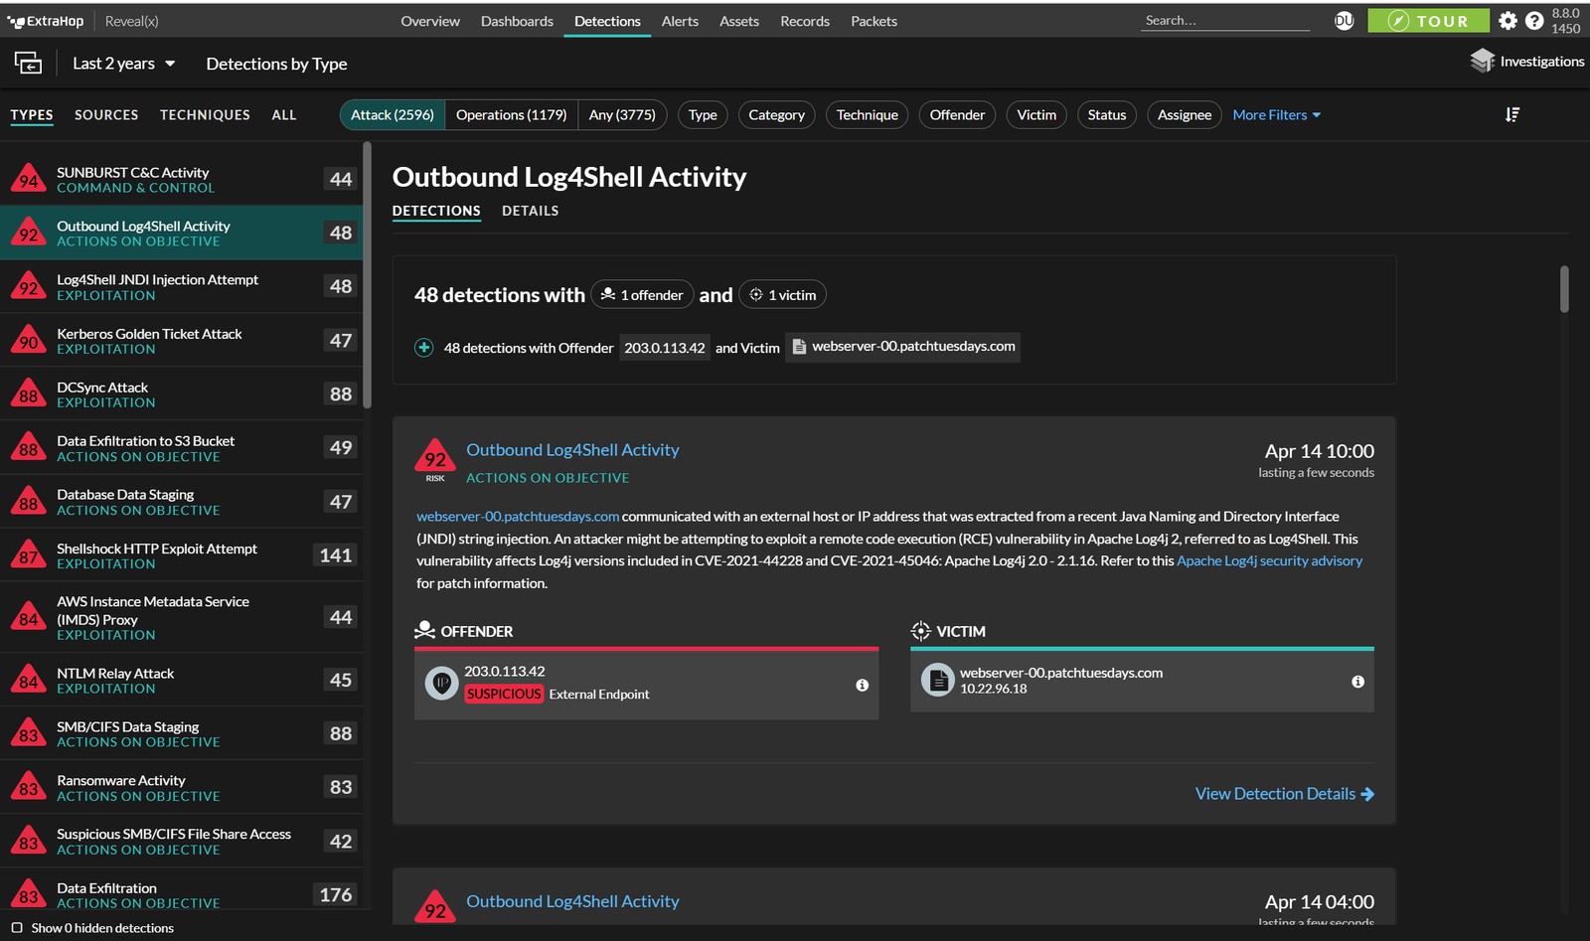Viewport: 1590px width, 941px height.
Task: Click the SMB/CIFS Data Staging risk 83 icon
Action: pyautogui.click(x=29, y=733)
